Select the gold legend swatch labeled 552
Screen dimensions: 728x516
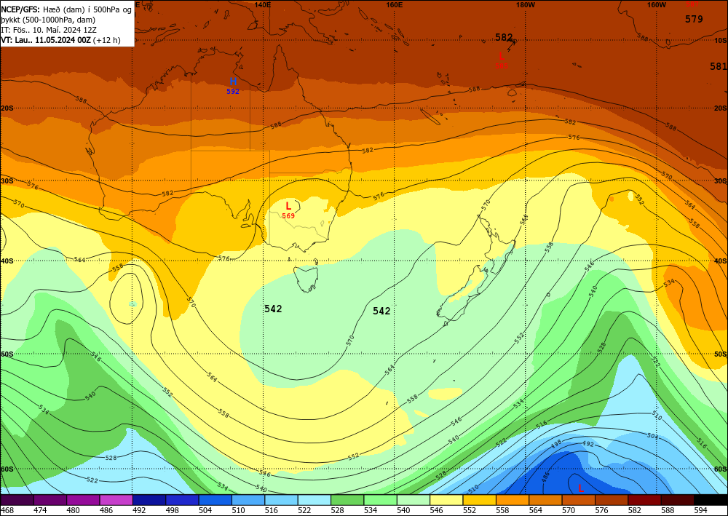pyautogui.click(x=479, y=500)
